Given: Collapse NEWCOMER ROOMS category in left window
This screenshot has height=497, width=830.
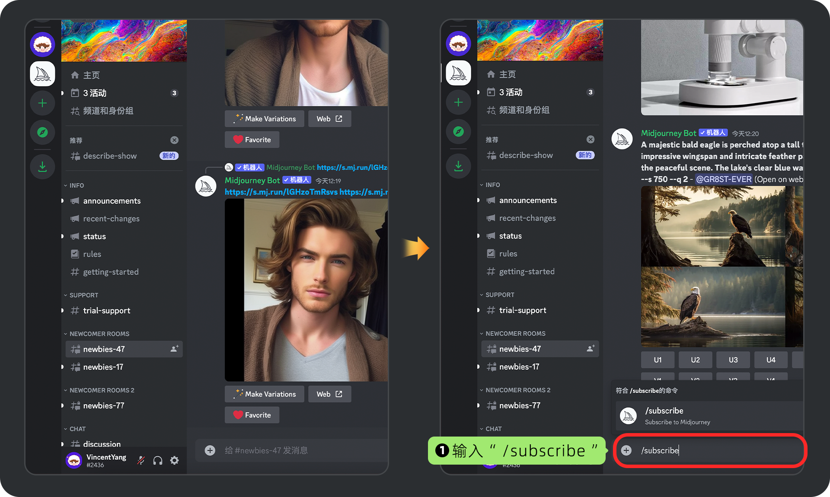Looking at the screenshot, I should [x=96, y=334].
